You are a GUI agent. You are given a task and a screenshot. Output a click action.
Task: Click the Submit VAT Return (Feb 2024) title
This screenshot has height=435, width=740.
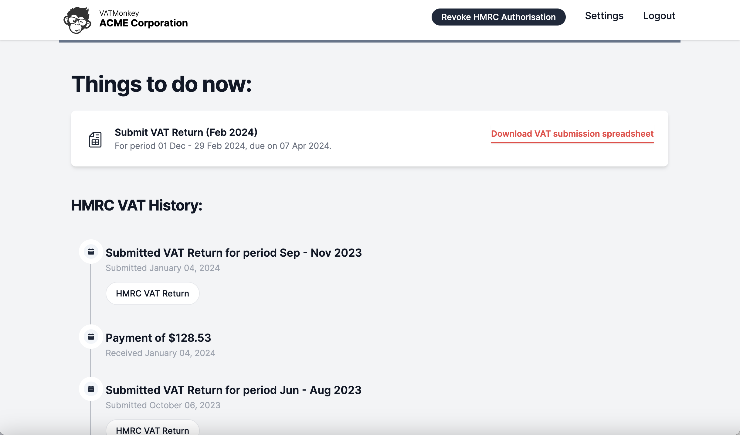pyautogui.click(x=186, y=132)
